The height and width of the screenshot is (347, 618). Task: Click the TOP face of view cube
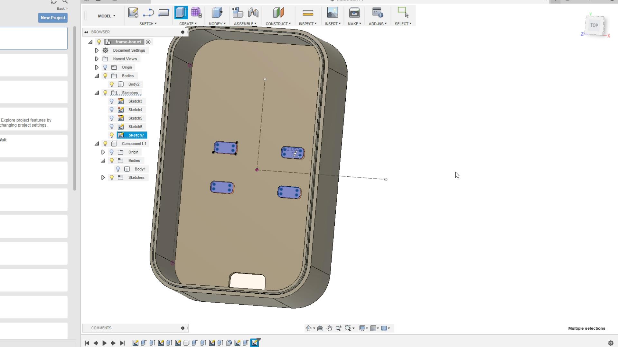click(594, 25)
